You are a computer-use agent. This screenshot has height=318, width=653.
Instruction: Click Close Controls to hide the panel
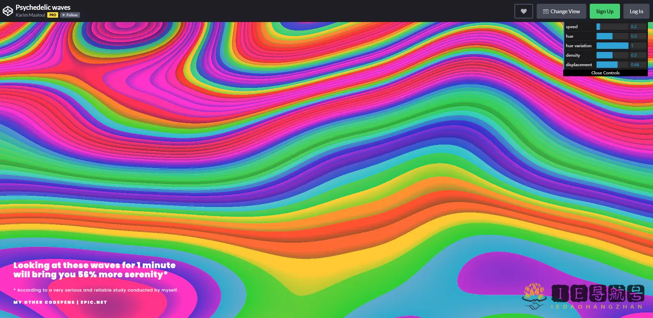tap(605, 73)
